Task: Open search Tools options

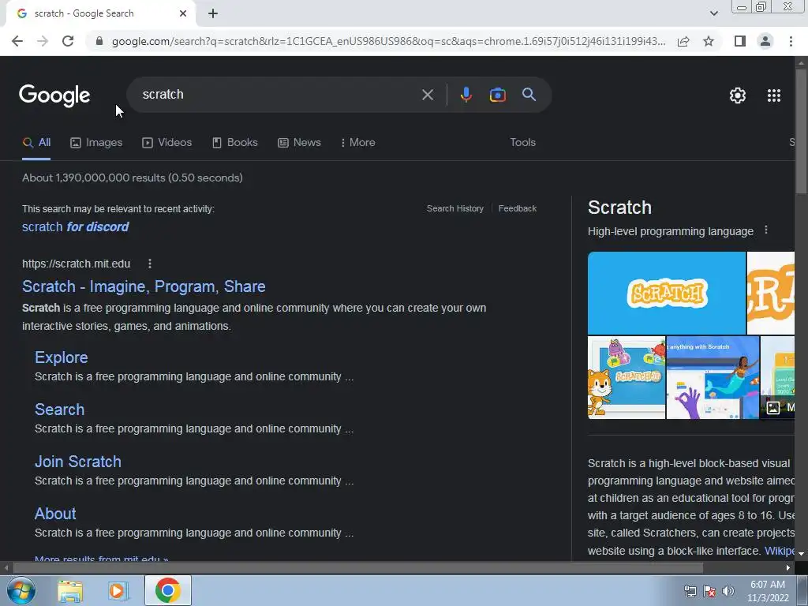Action: click(522, 143)
